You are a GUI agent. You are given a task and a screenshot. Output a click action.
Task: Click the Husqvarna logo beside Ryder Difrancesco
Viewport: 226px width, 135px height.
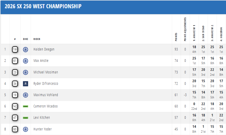pos(26,84)
